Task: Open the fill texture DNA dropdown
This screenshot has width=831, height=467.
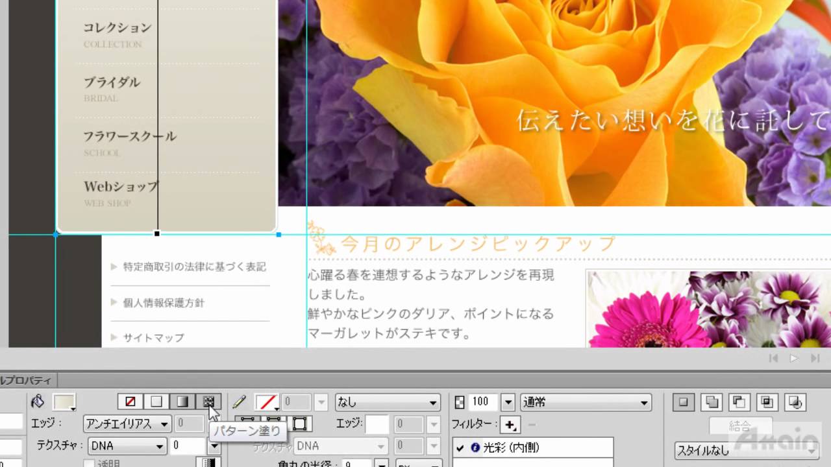Action: click(127, 446)
